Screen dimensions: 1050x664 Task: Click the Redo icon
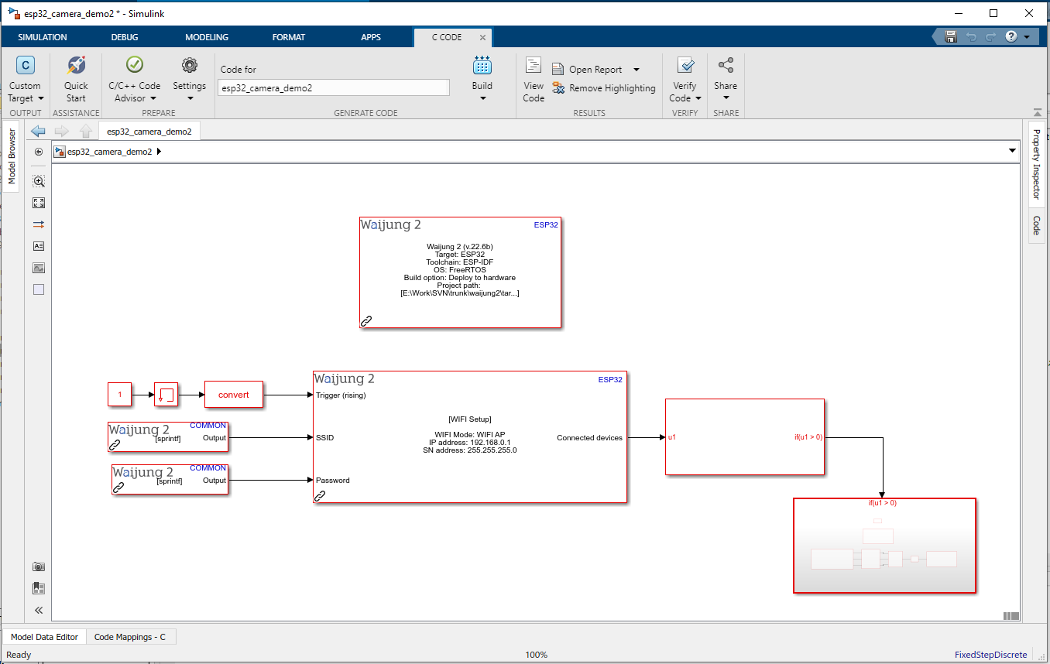991,36
